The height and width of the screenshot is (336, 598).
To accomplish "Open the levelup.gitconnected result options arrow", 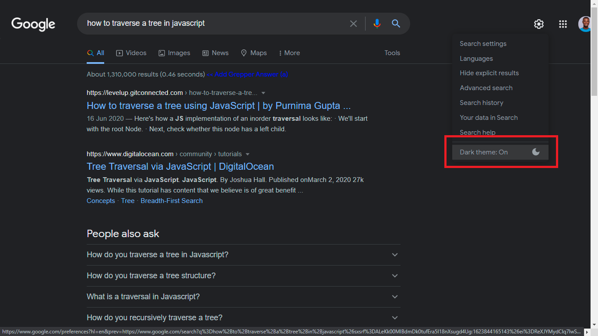I will (x=263, y=93).
